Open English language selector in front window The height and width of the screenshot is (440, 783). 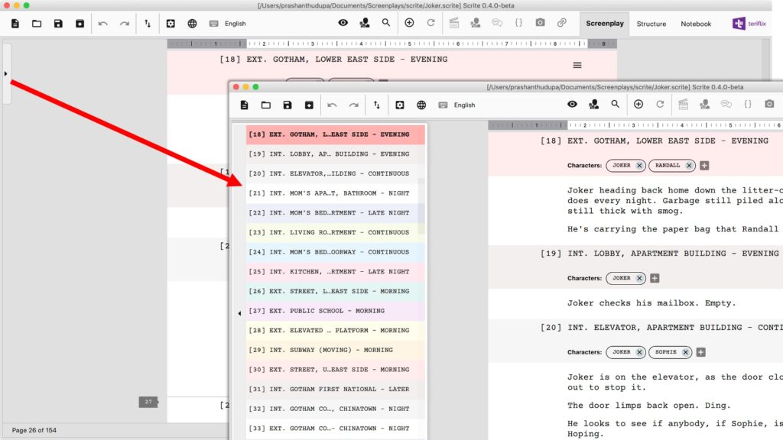[464, 105]
